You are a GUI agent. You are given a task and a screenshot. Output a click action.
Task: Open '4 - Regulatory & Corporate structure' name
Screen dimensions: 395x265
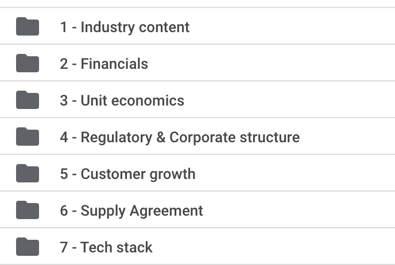(180, 138)
